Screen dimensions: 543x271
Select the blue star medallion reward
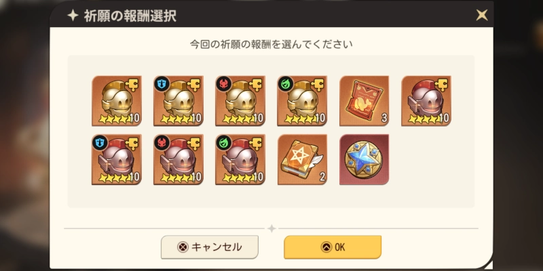tap(364, 159)
